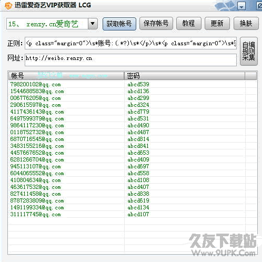Click password cell abcd324
Viewport: 262px width, 262px height.
click(138, 105)
